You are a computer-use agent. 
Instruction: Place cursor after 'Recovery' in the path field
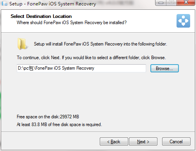point(95,68)
